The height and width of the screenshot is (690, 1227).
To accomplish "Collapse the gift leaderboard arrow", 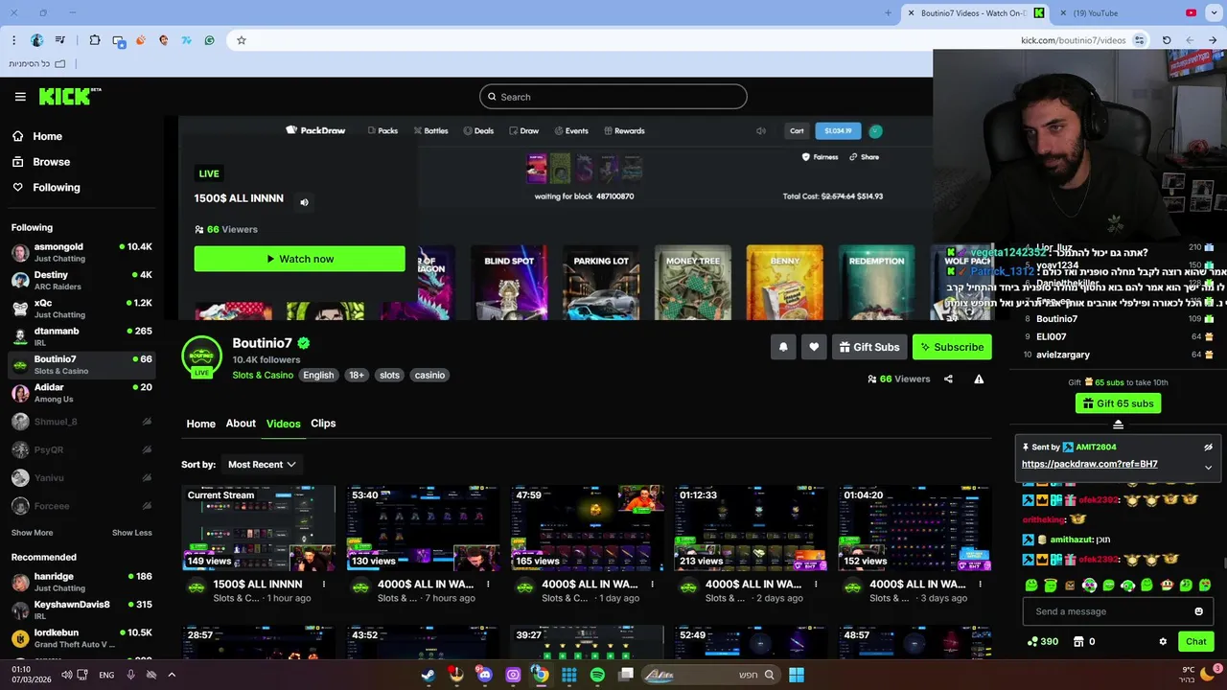I will click(1118, 424).
